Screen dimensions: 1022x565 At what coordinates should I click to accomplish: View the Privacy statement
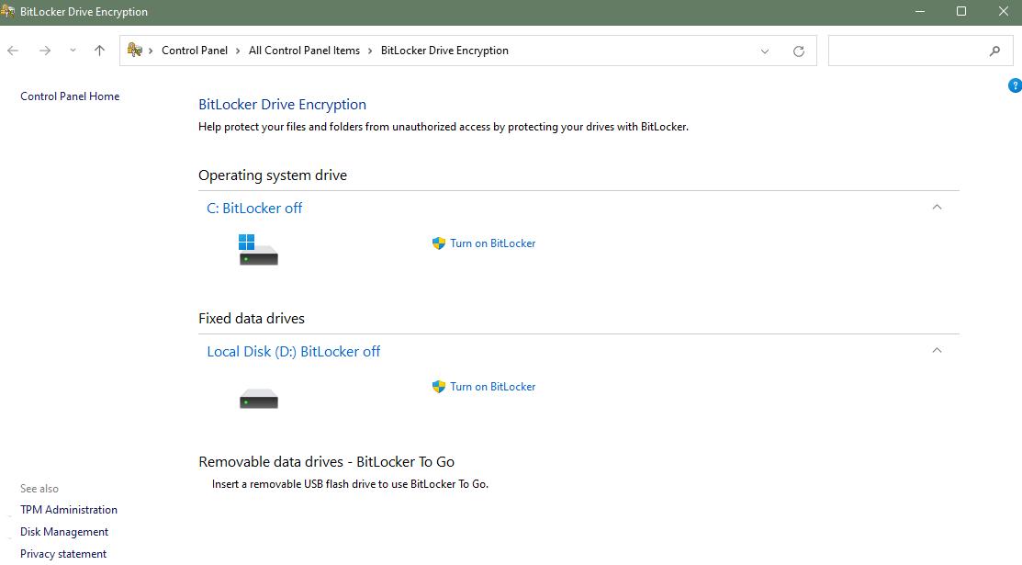click(62, 553)
